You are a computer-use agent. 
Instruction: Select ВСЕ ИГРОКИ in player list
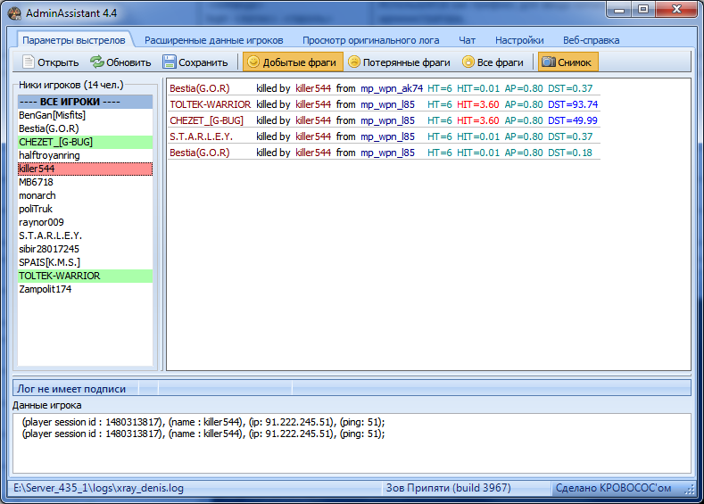tap(85, 102)
